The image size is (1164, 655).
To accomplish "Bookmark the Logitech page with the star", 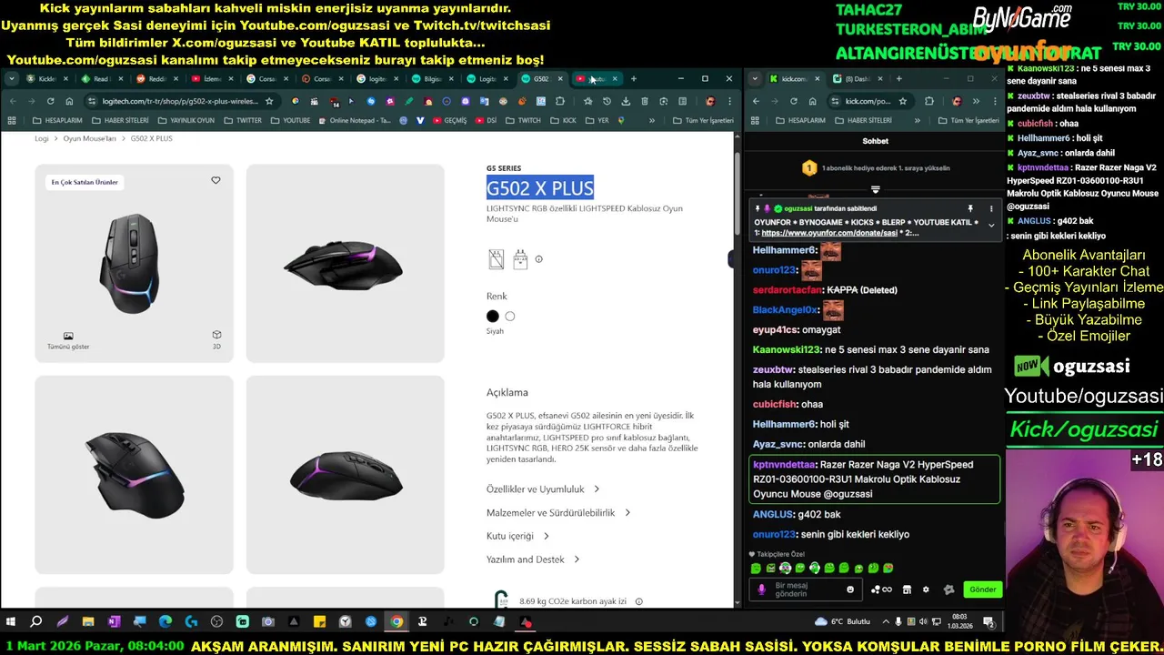I will click(269, 101).
